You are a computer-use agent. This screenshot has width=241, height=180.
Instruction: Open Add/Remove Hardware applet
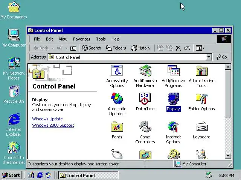(145, 76)
